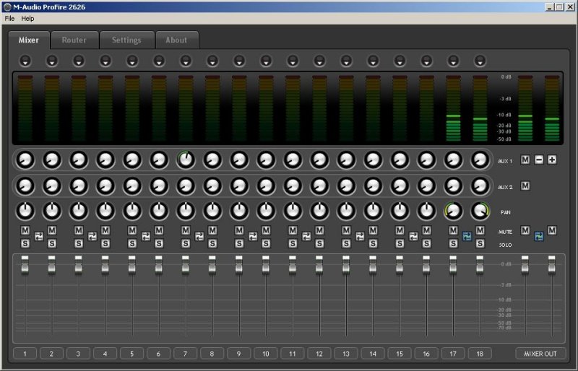This screenshot has height=371, width=578.
Task: Open the input source dropdown above channel 18
Action: pos(480,61)
